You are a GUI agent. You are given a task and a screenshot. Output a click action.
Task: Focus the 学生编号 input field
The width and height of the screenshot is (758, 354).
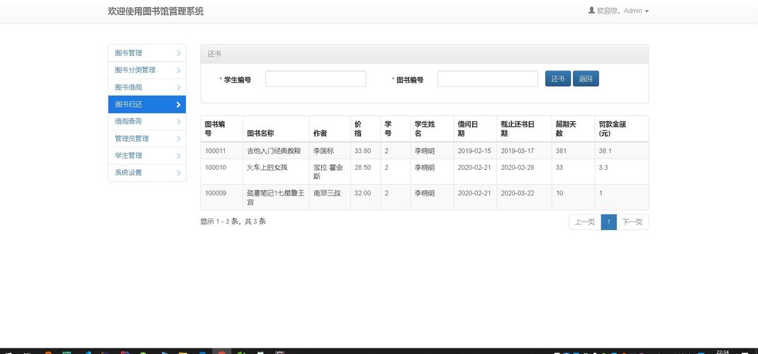click(316, 79)
